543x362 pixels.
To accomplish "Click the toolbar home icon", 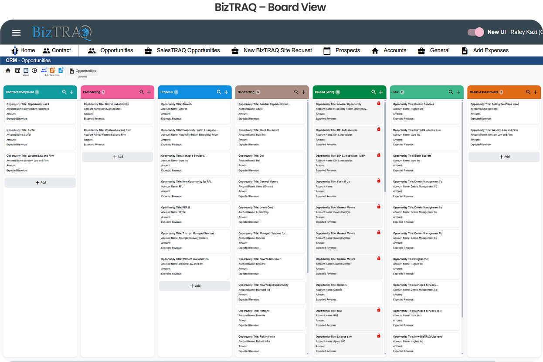I will (x=8, y=70).
